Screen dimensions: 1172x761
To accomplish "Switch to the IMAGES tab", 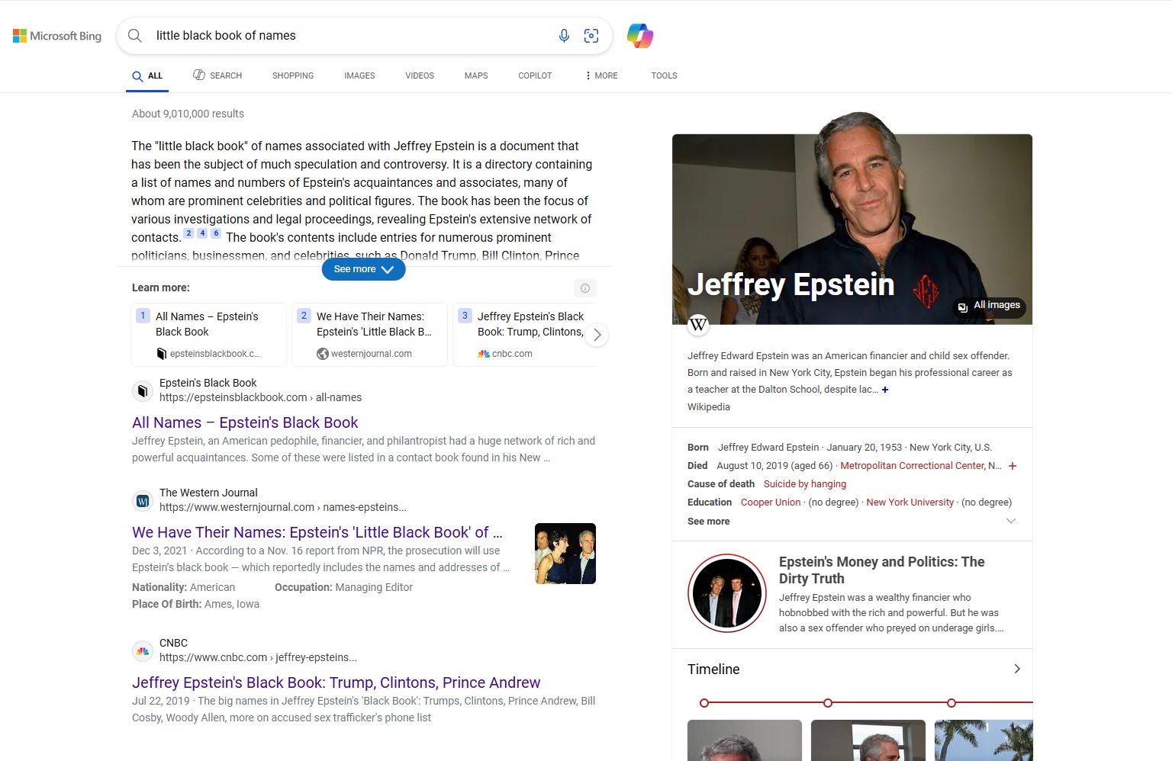I will pyautogui.click(x=359, y=75).
